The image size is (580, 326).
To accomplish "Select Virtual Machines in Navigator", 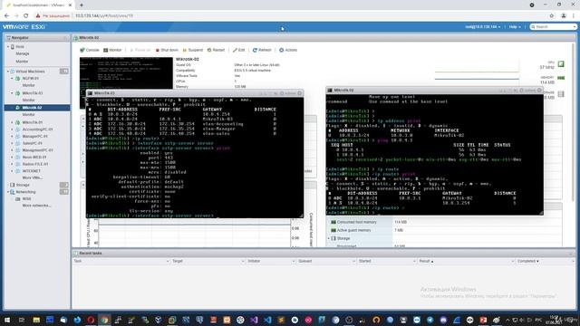I will tap(30, 72).
